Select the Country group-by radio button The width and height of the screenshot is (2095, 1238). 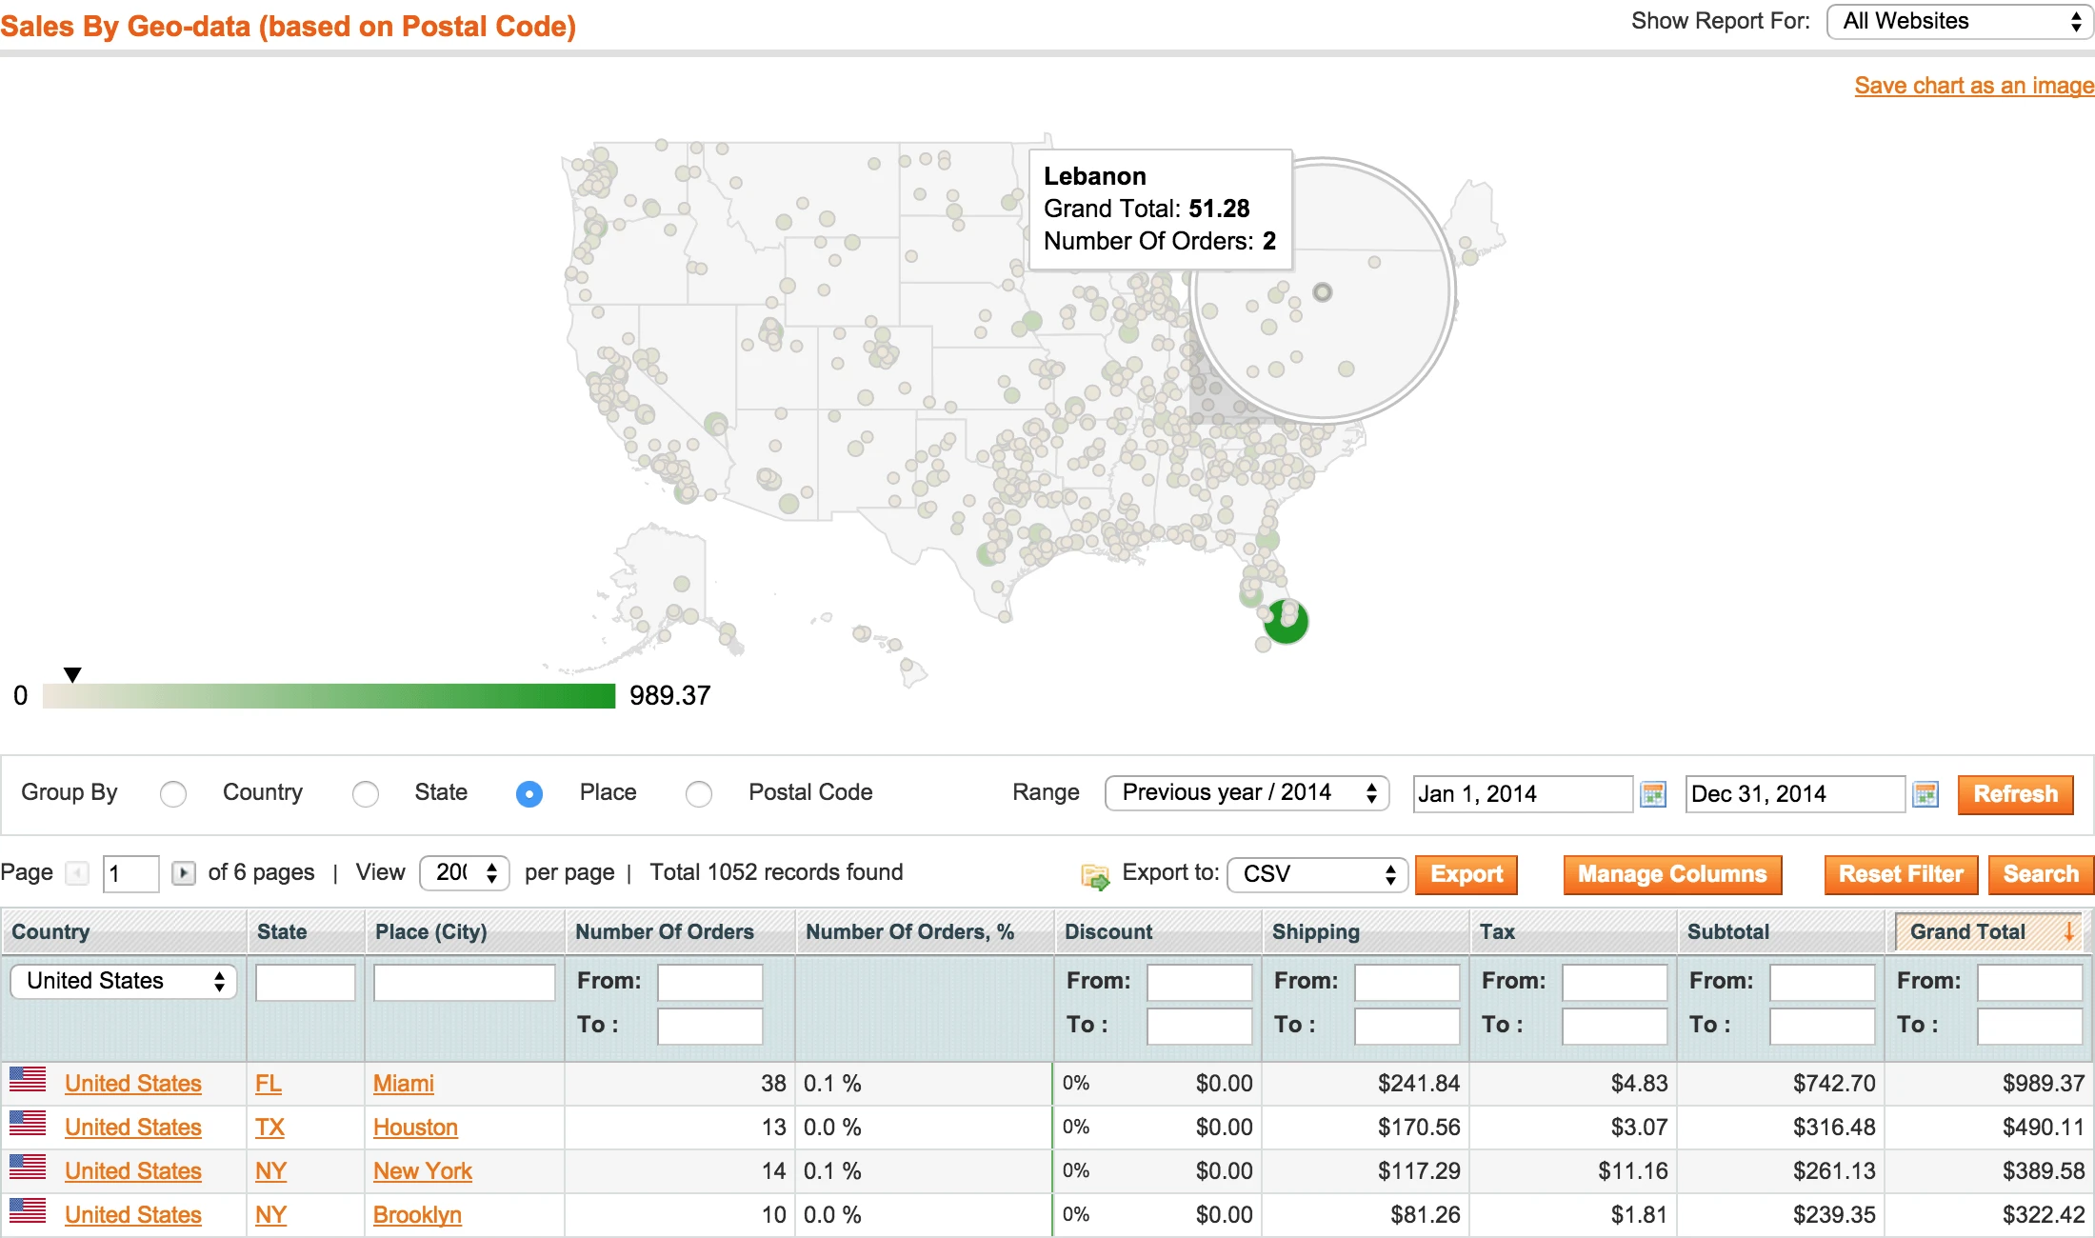pyautogui.click(x=173, y=793)
